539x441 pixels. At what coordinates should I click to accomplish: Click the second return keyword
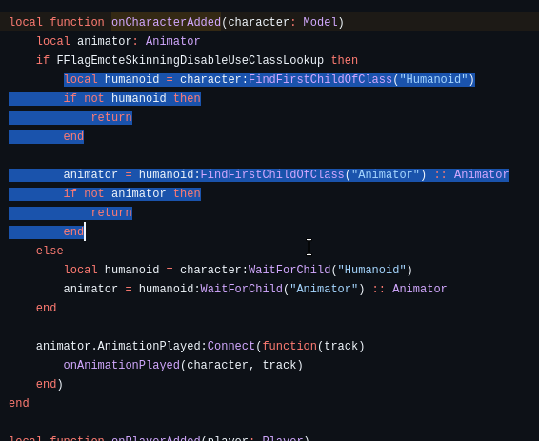click(x=111, y=212)
